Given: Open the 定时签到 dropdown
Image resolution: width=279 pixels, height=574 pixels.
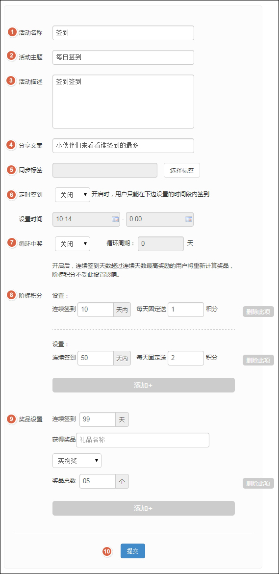Looking at the screenshot, I should point(73,195).
